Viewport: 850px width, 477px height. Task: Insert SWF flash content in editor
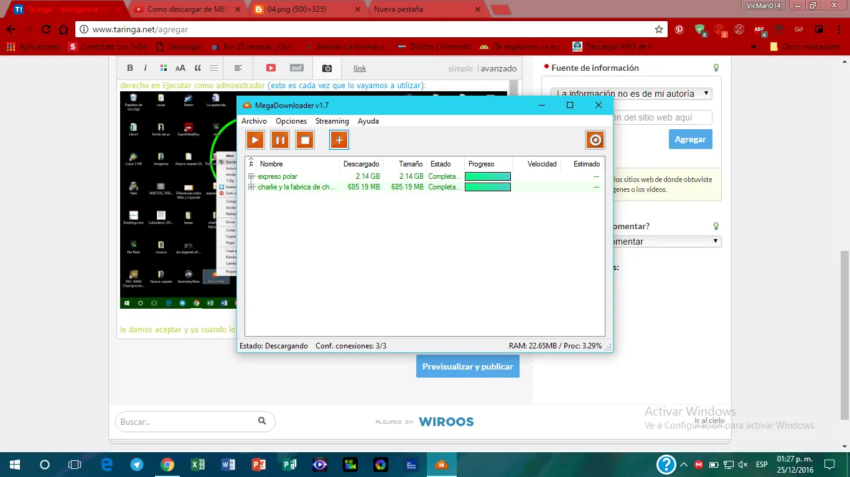pyautogui.click(x=297, y=68)
